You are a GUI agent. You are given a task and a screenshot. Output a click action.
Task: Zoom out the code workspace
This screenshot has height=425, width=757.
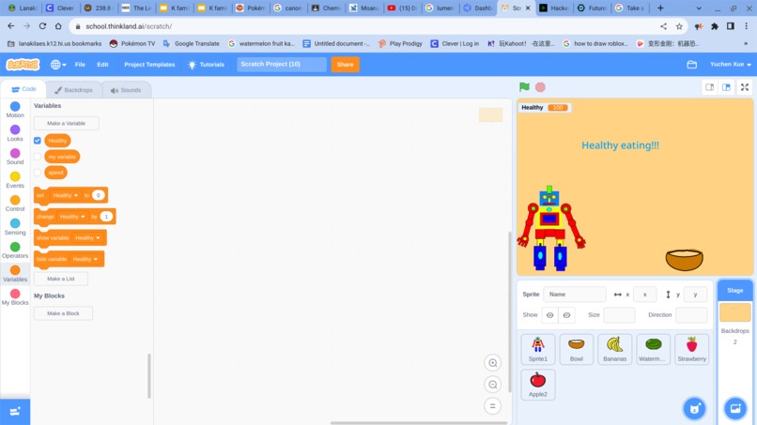pos(492,385)
